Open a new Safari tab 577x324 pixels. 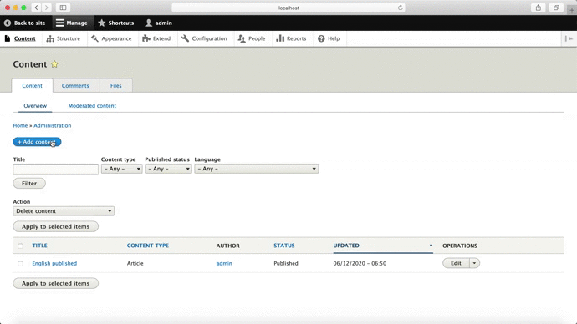[571, 10]
